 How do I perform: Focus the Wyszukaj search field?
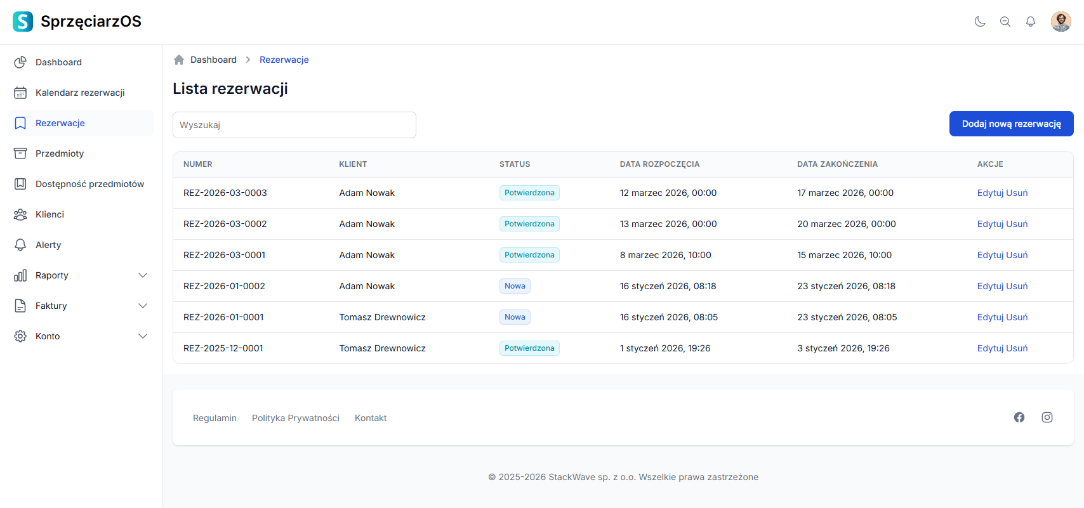click(294, 125)
